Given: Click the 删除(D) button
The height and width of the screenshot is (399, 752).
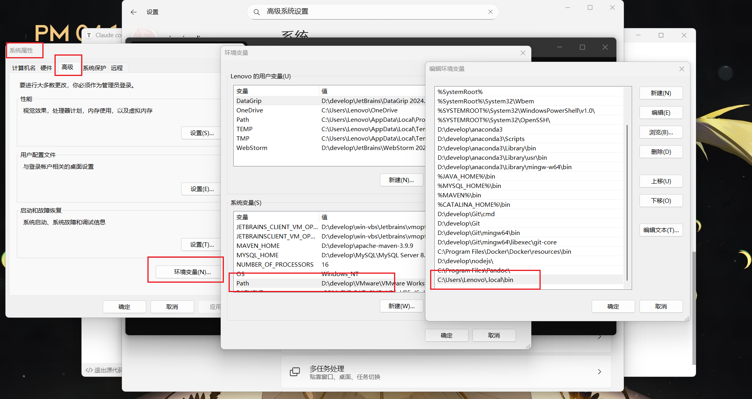Looking at the screenshot, I should [661, 152].
